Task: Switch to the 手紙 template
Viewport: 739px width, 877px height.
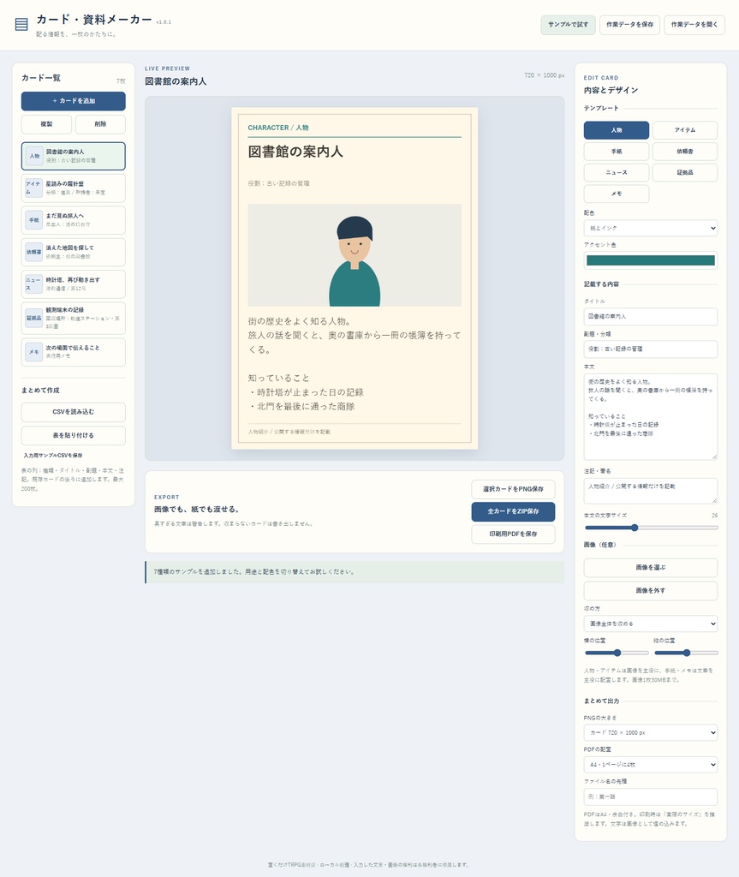Action: click(617, 152)
